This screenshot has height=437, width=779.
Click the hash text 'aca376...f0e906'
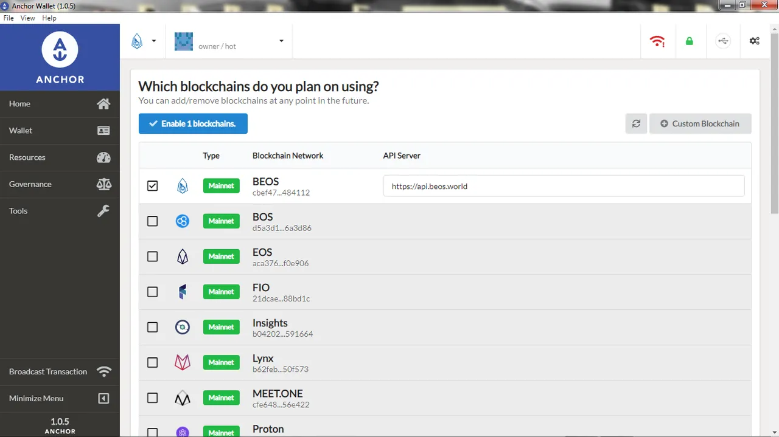[281, 263]
